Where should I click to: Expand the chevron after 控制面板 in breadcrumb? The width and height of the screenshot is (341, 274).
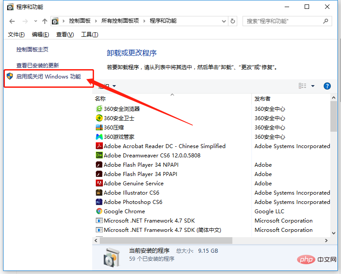tap(96, 21)
